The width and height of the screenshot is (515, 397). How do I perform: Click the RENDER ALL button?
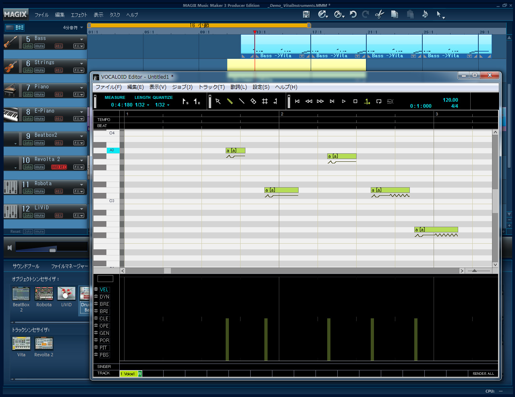[483, 374]
